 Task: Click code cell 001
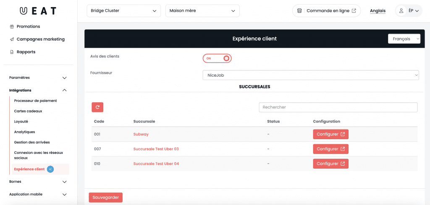[97, 135]
